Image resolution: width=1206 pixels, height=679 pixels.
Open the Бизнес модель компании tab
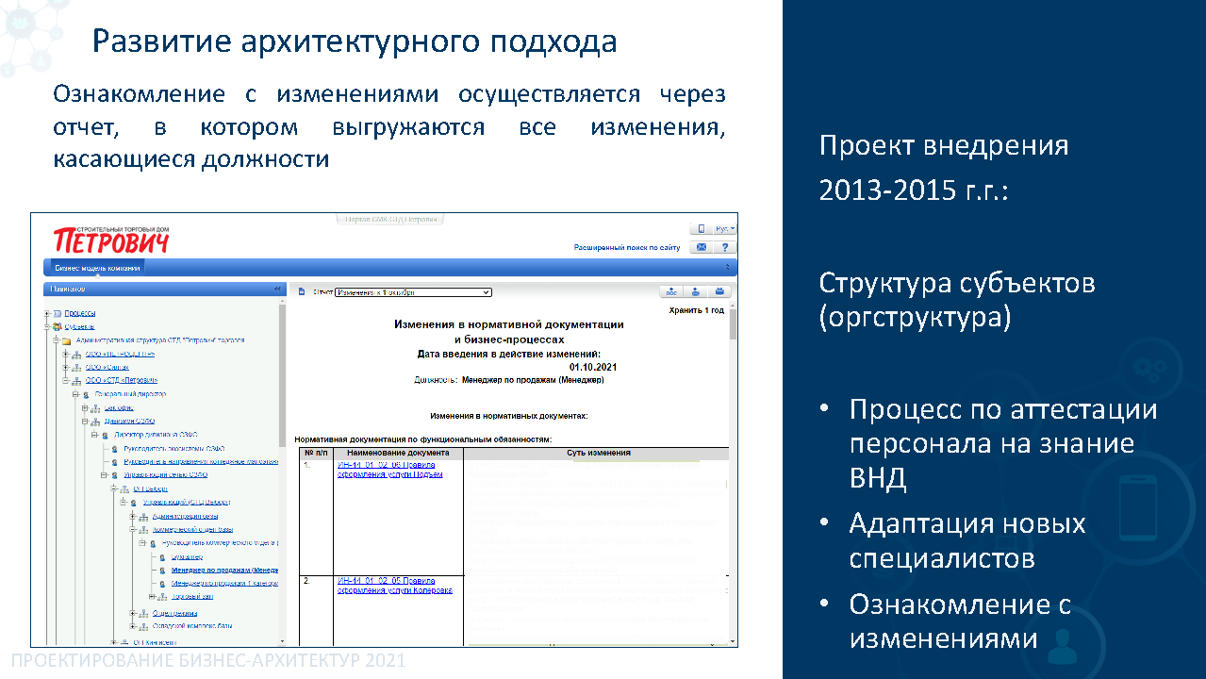(96, 268)
